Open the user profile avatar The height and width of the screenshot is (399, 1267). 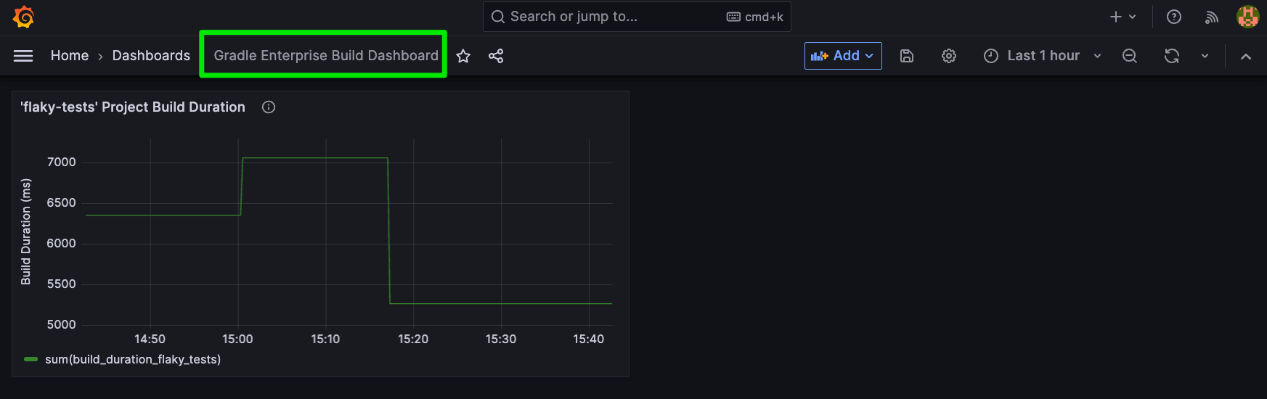pyautogui.click(x=1247, y=17)
